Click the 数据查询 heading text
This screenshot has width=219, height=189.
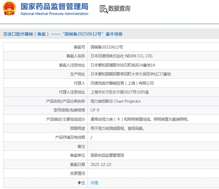coord(119,9)
